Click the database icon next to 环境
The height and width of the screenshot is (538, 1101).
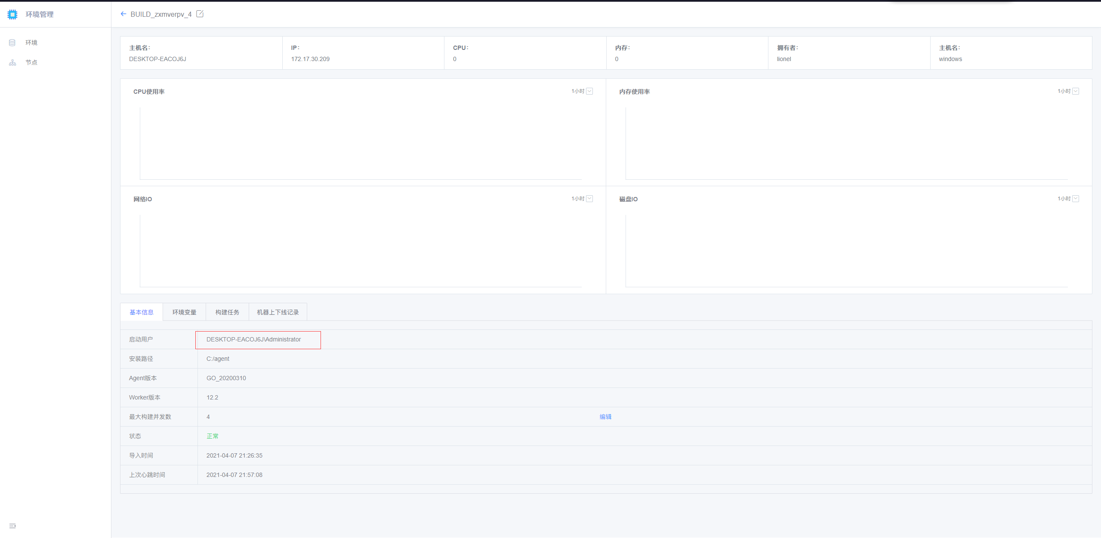[12, 43]
